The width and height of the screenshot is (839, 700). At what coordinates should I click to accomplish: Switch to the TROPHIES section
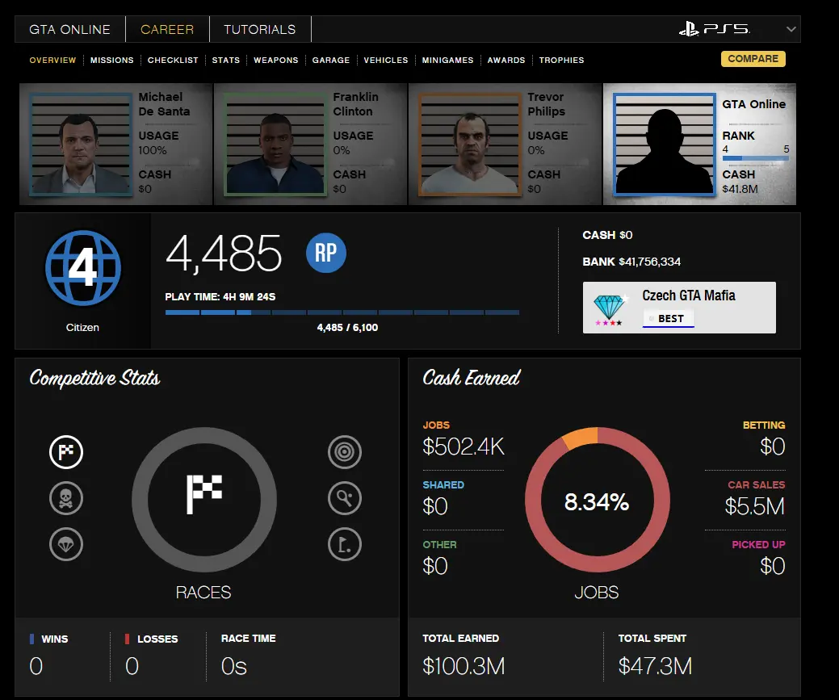tap(562, 60)
